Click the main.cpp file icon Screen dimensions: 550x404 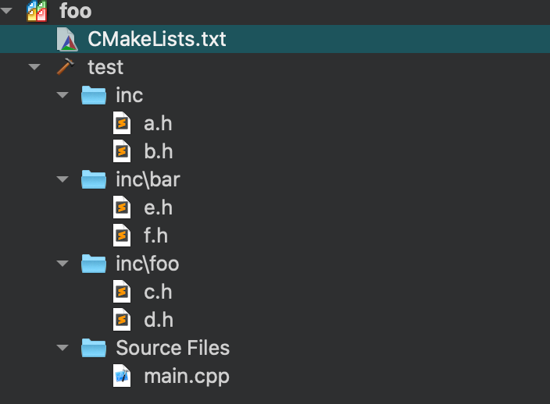121,376
